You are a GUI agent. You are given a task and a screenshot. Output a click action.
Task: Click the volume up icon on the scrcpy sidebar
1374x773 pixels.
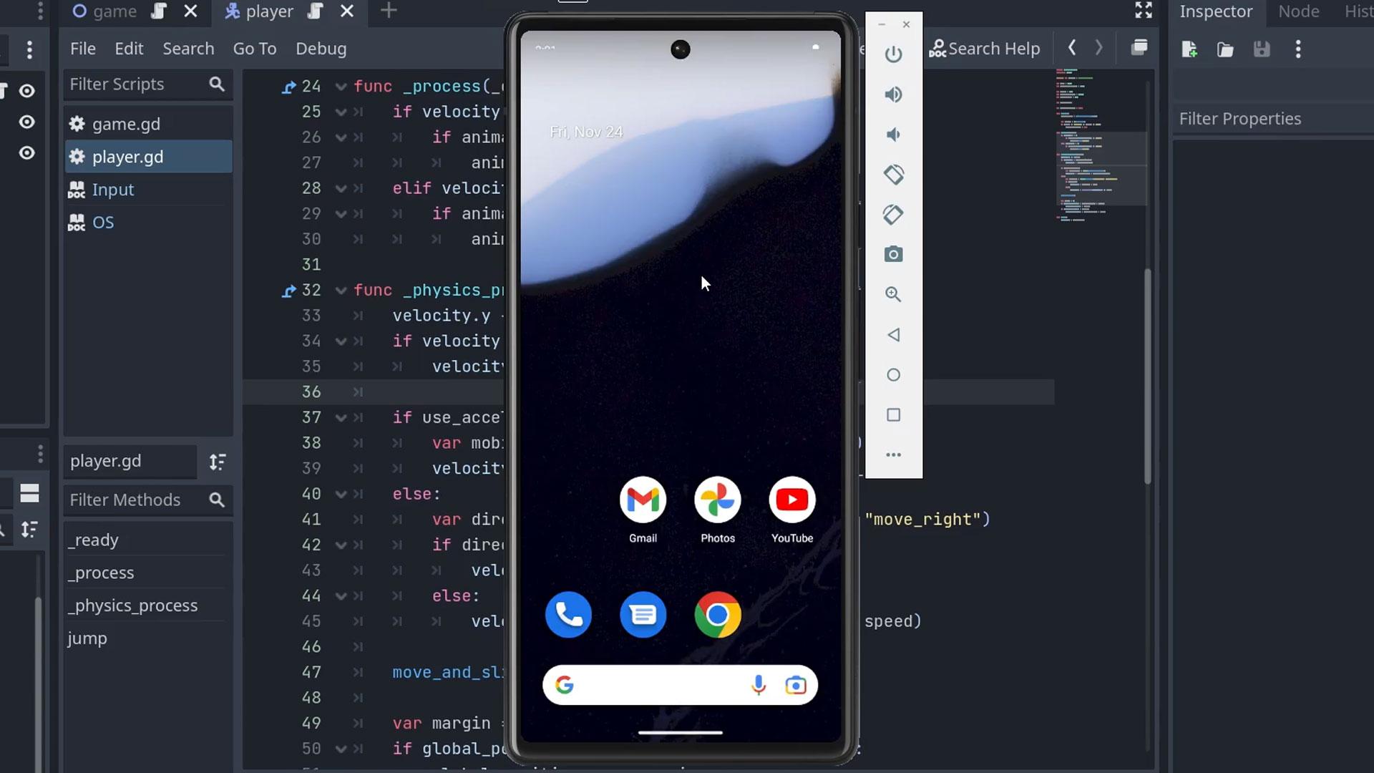[x=894, y=94]
